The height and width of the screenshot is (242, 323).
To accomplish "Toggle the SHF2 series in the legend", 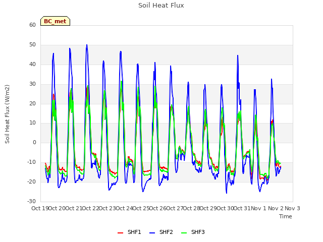I will [161, 232].
